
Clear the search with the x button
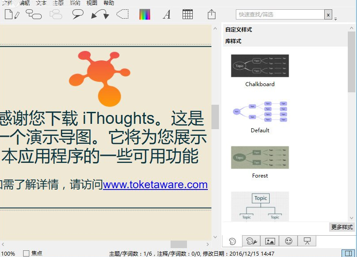pyautogui.click(x=328, y=15)
